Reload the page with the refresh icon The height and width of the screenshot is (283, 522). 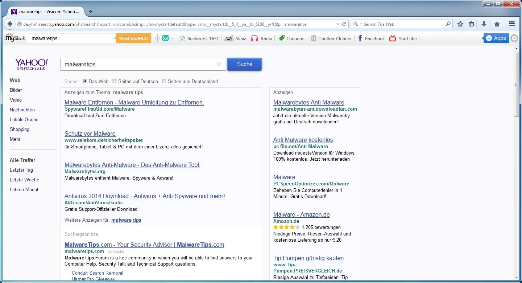[x=344, y=24]
